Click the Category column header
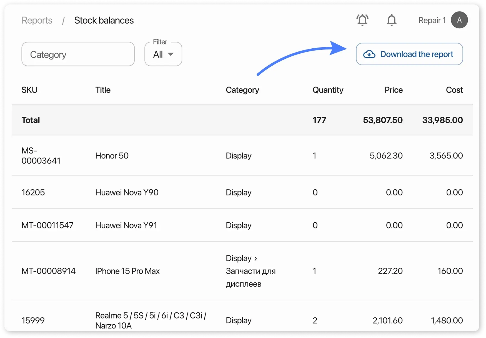 pos(242,90)
